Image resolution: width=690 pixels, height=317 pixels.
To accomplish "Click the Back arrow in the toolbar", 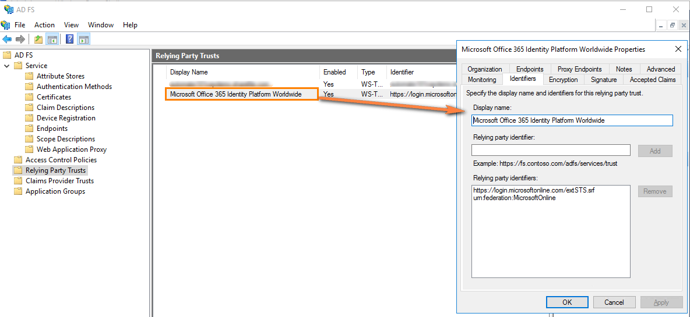I will pos(7,40).
